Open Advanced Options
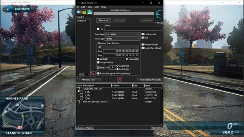This screenshot has width=244, height=137. (x=85, y=128)
